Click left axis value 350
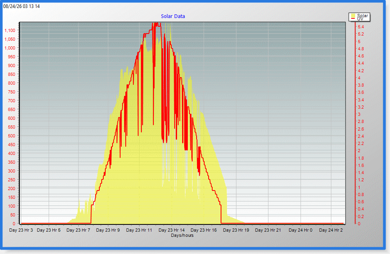 [x=12, y=162]
